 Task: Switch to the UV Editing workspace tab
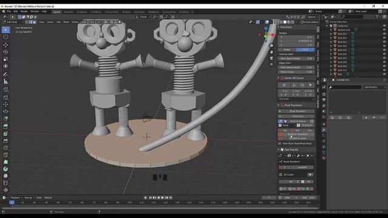coord(96,12)
